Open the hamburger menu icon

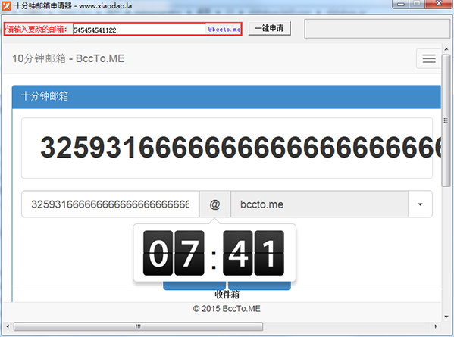(x=429, y=59)
